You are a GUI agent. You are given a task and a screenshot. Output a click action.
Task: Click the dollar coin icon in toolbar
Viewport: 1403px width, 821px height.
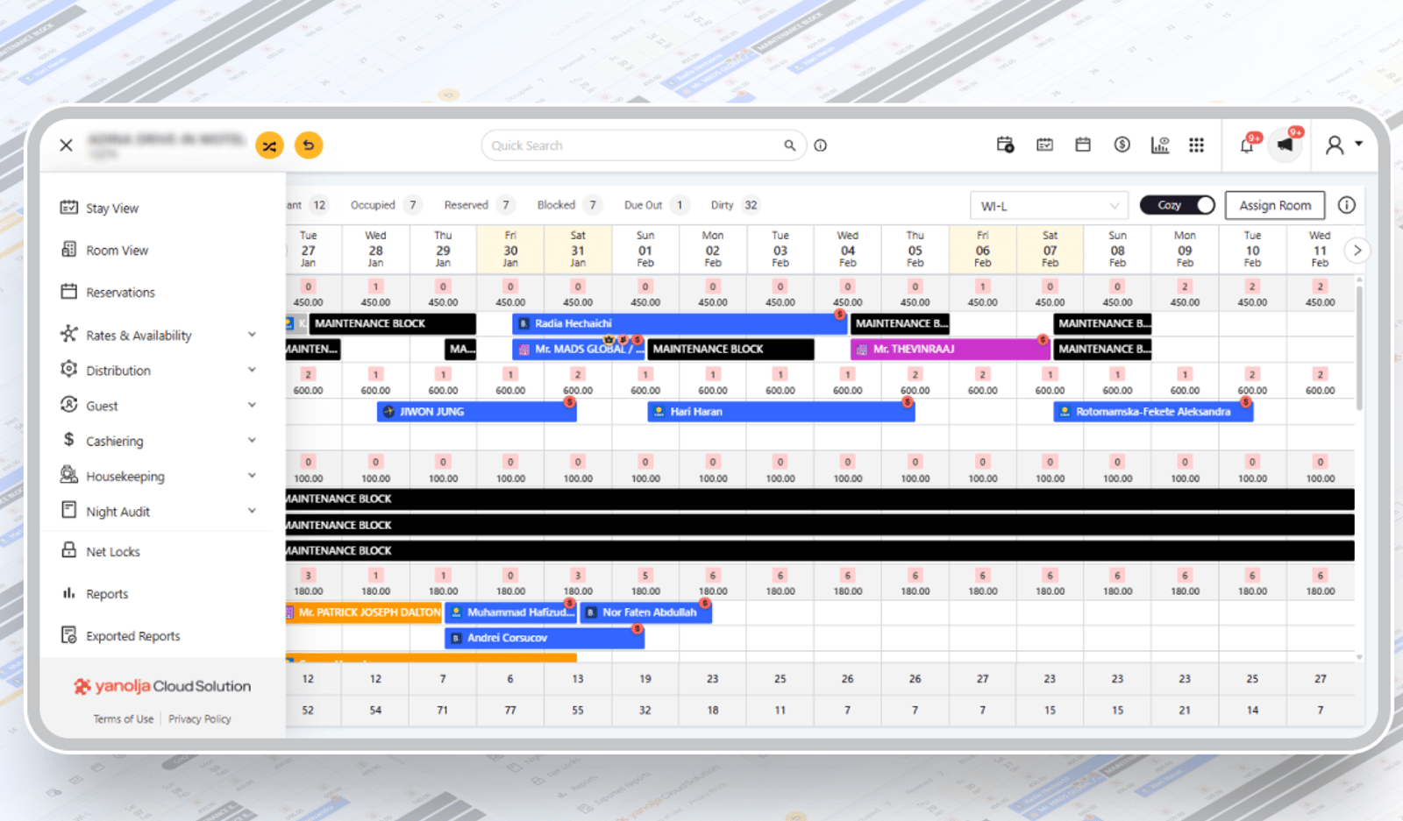click(1122, 145)
